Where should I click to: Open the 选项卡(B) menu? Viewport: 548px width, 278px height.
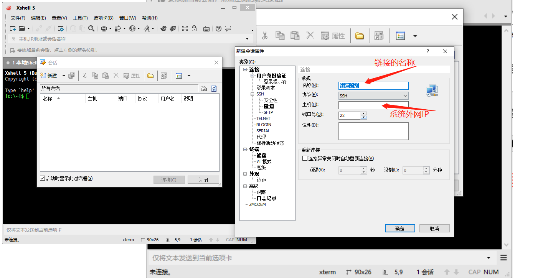104,18
